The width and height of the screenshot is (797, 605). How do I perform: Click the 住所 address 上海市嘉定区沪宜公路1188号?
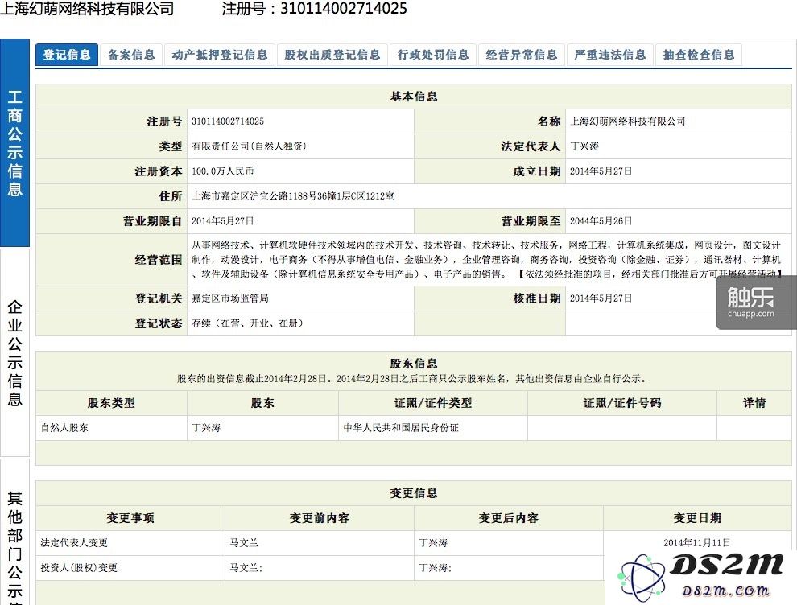(x=293, y=196)
